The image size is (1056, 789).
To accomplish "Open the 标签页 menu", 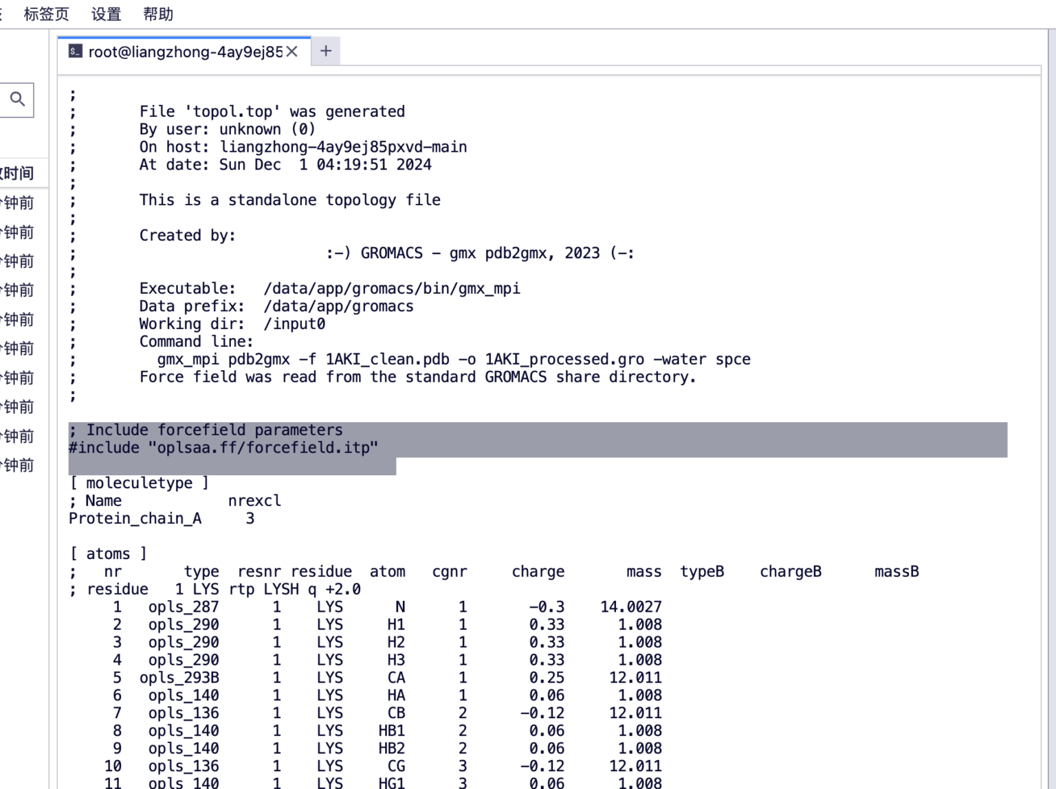I will click(x=46, y=14).
